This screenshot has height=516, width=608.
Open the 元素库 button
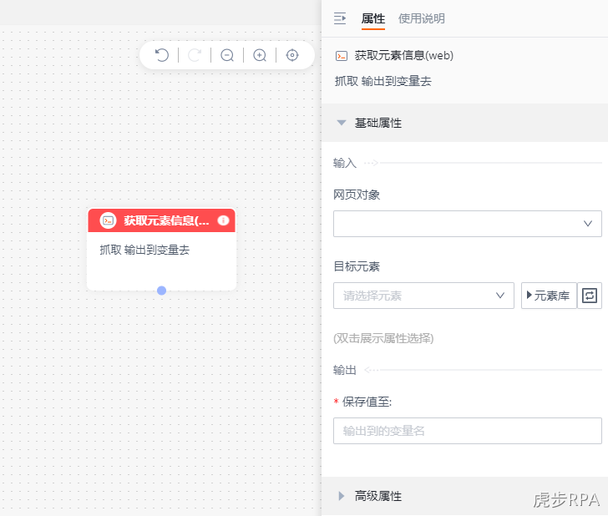tap(549, 296)
